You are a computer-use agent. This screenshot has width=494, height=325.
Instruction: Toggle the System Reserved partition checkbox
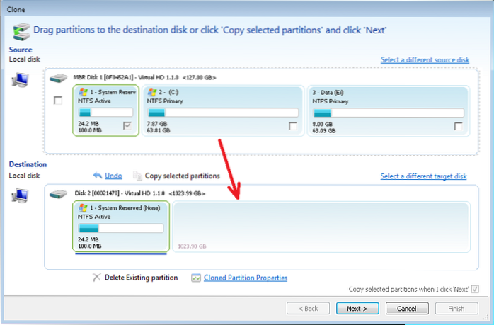[x=127, y=126]
